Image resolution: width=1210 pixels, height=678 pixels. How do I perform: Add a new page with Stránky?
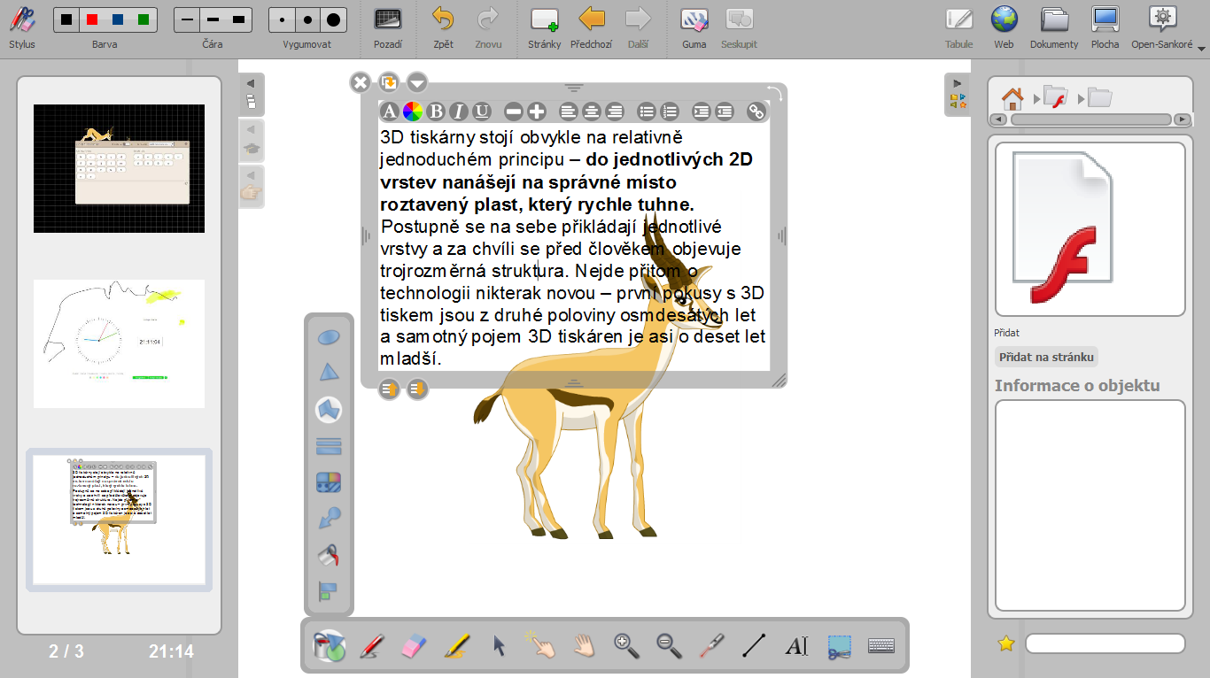(x=544, y=27)
